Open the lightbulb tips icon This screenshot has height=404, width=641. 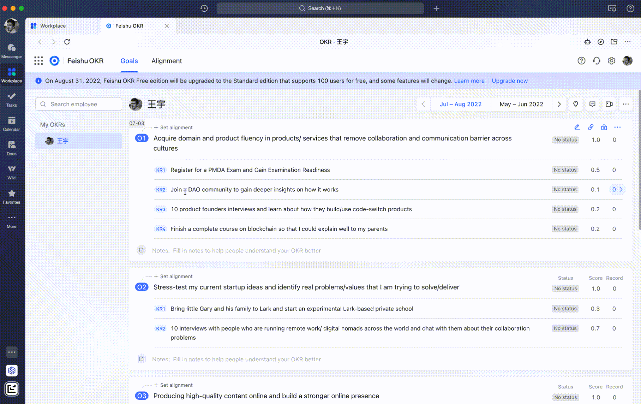coord(576,104)
